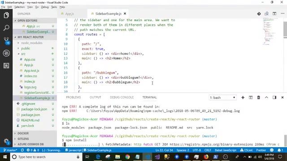The image size is (287, 161).
Task: Collapse the MY-REACT-ROUTER section
Action: pos(35,37)
